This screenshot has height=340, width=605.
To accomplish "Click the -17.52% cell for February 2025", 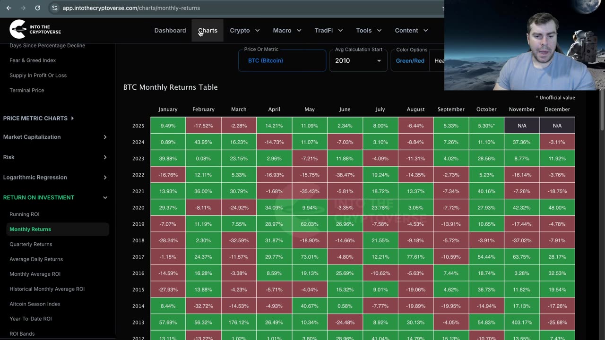I will (203, 126).
